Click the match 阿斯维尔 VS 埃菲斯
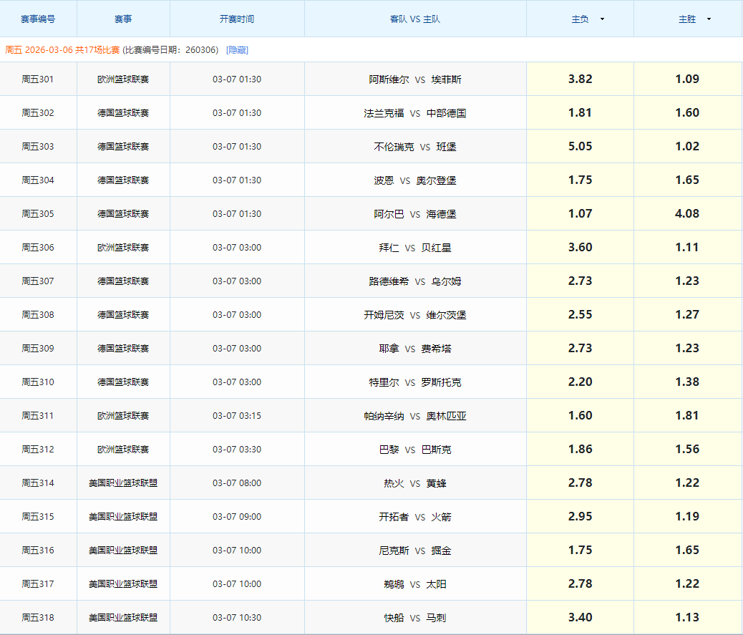Screen dimensions: 743x635 [x=415, y=79]
